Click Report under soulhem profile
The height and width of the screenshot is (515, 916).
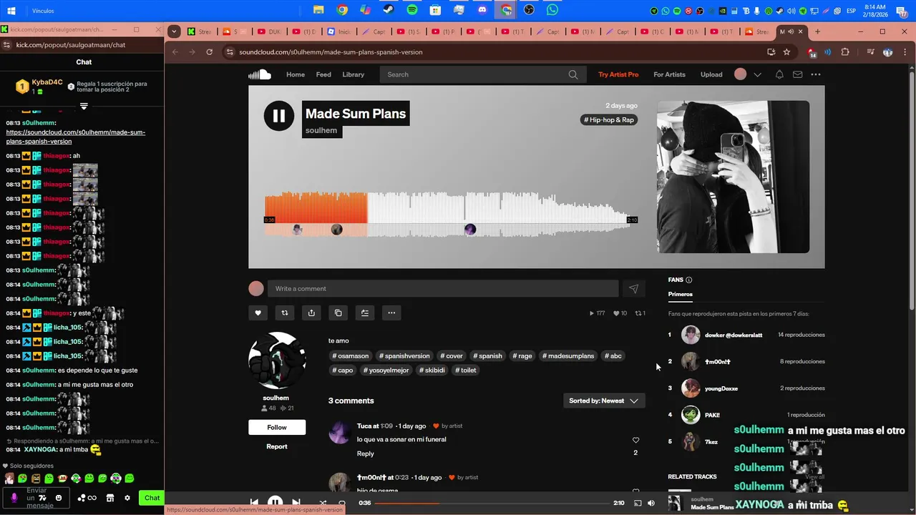[277, 446]
